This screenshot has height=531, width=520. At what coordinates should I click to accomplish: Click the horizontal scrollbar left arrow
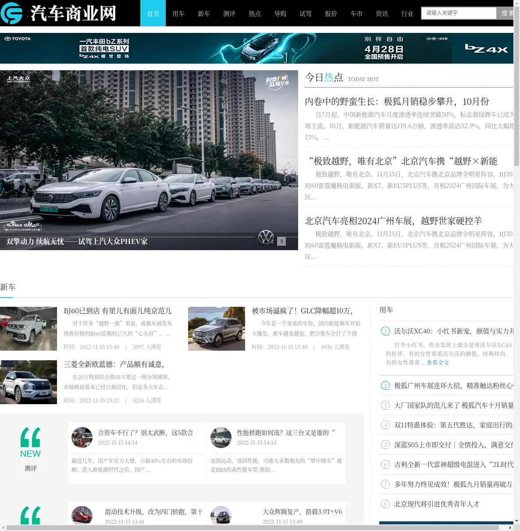[3, 528]
